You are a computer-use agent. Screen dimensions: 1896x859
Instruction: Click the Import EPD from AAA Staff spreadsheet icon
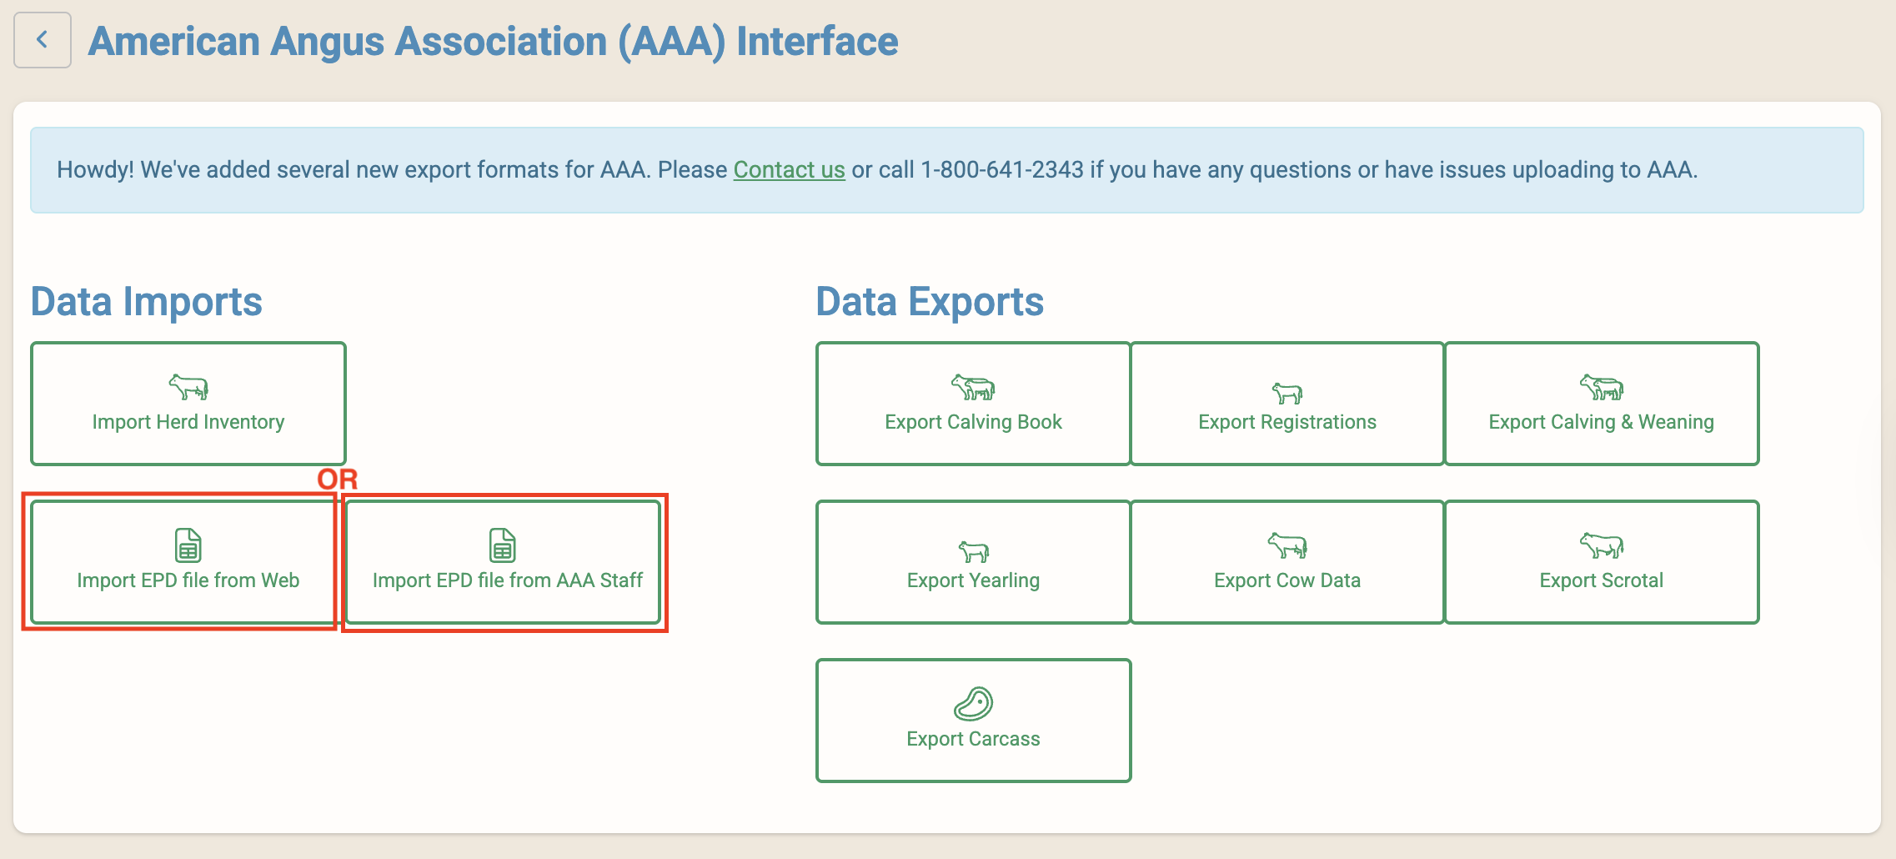(x=503, y=545)
